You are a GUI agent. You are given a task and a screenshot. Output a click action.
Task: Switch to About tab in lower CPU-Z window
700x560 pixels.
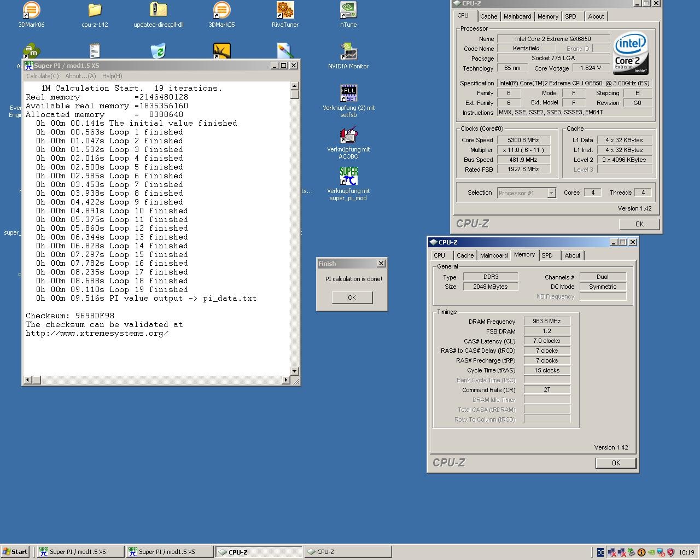point(573,255)
